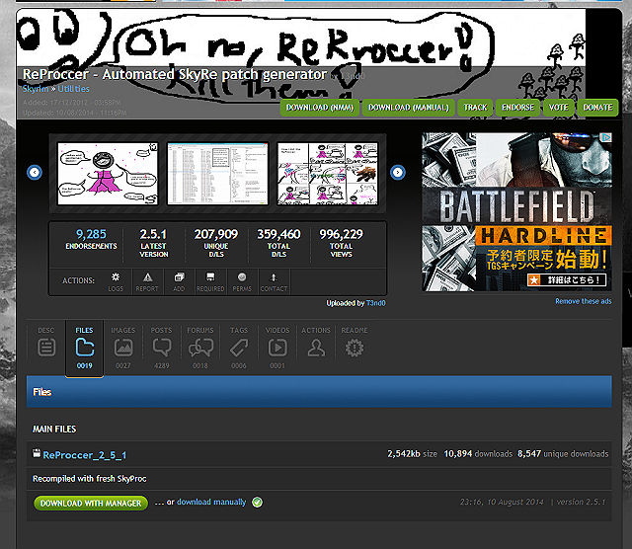Open the ACTIONS tab

click(316, 347)
